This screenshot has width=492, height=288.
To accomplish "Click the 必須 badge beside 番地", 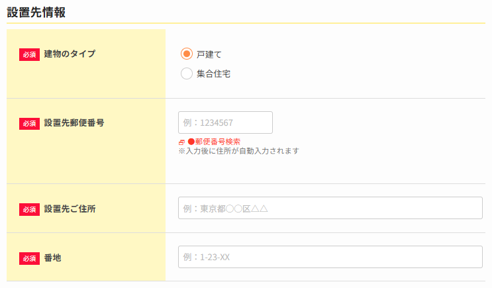I will coord(29,258).
